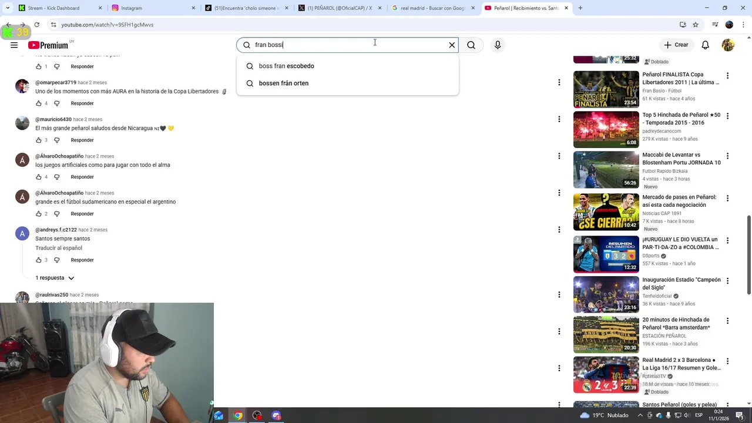This screenshot has height=423, width=752.
Task: Open 'Mercado de pases en Peñarol' video title
Action: 679,201
